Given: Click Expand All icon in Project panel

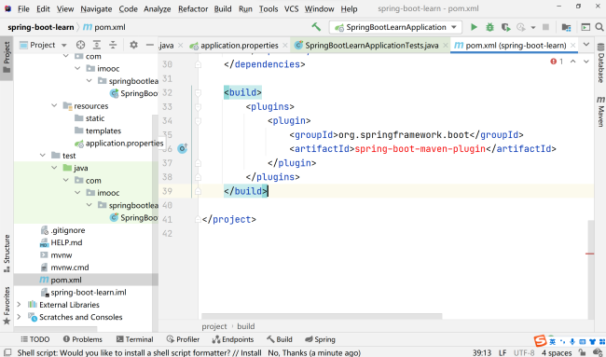Looking at the screenshot, I should [97, 45].
